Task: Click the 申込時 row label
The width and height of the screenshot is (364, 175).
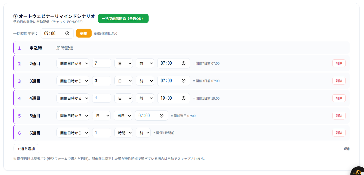Action: pyautogui.click(x=36, y=48)
